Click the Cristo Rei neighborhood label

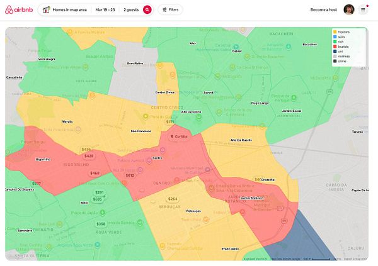(268, 180)
